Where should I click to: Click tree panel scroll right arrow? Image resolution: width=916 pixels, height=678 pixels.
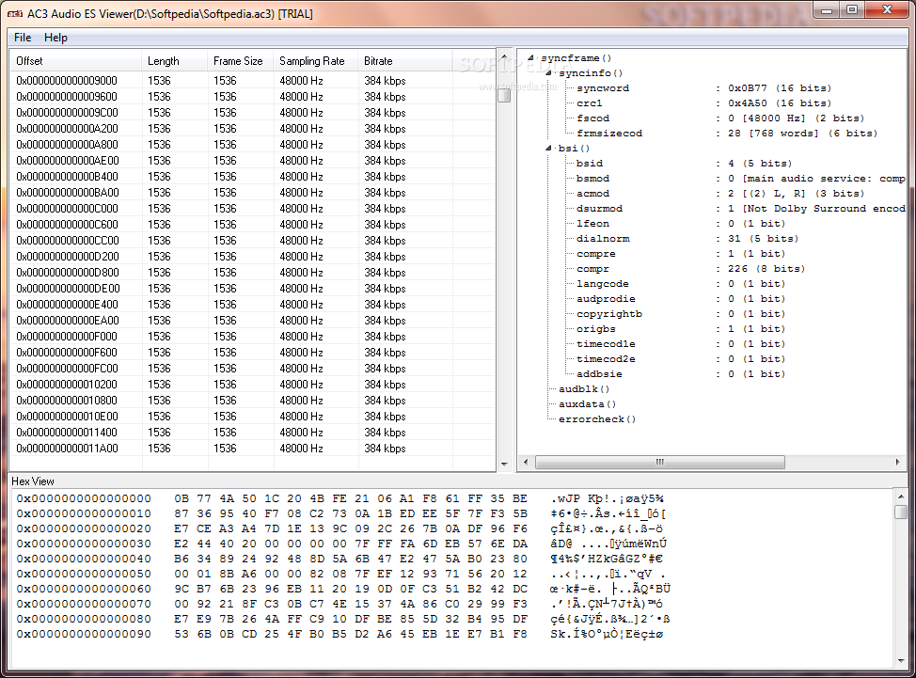pos(898,462)
